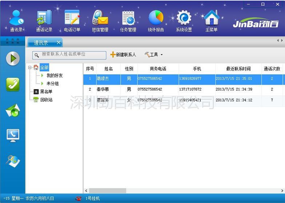Maximize the JinBai window

(263, 4)
